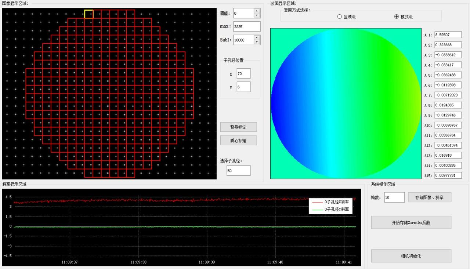Click the 子孔径位置 Y field
Screen dimensions: 470x269
tap(243, 87)
